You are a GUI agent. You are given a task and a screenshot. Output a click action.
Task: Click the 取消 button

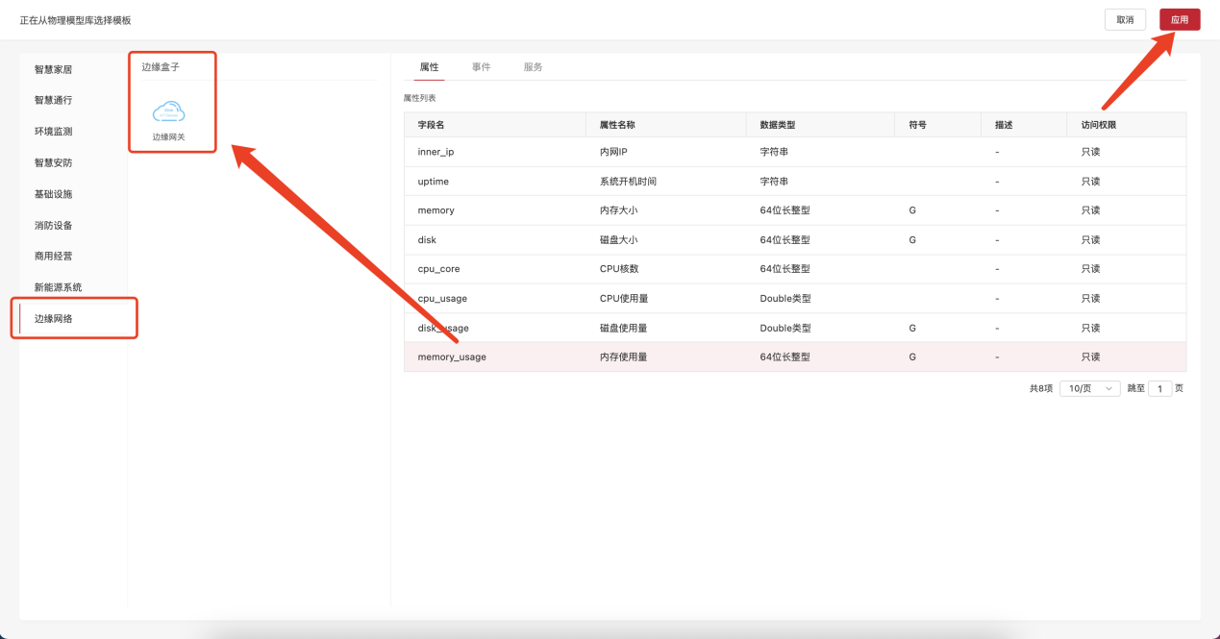pyautogui.click(x=1124, y=19)
